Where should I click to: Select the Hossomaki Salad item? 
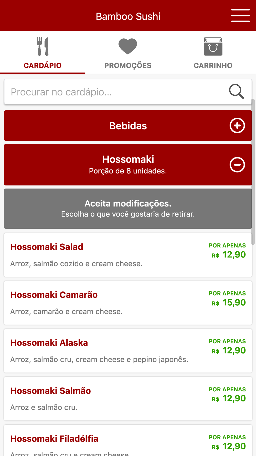tap(128, 255)
